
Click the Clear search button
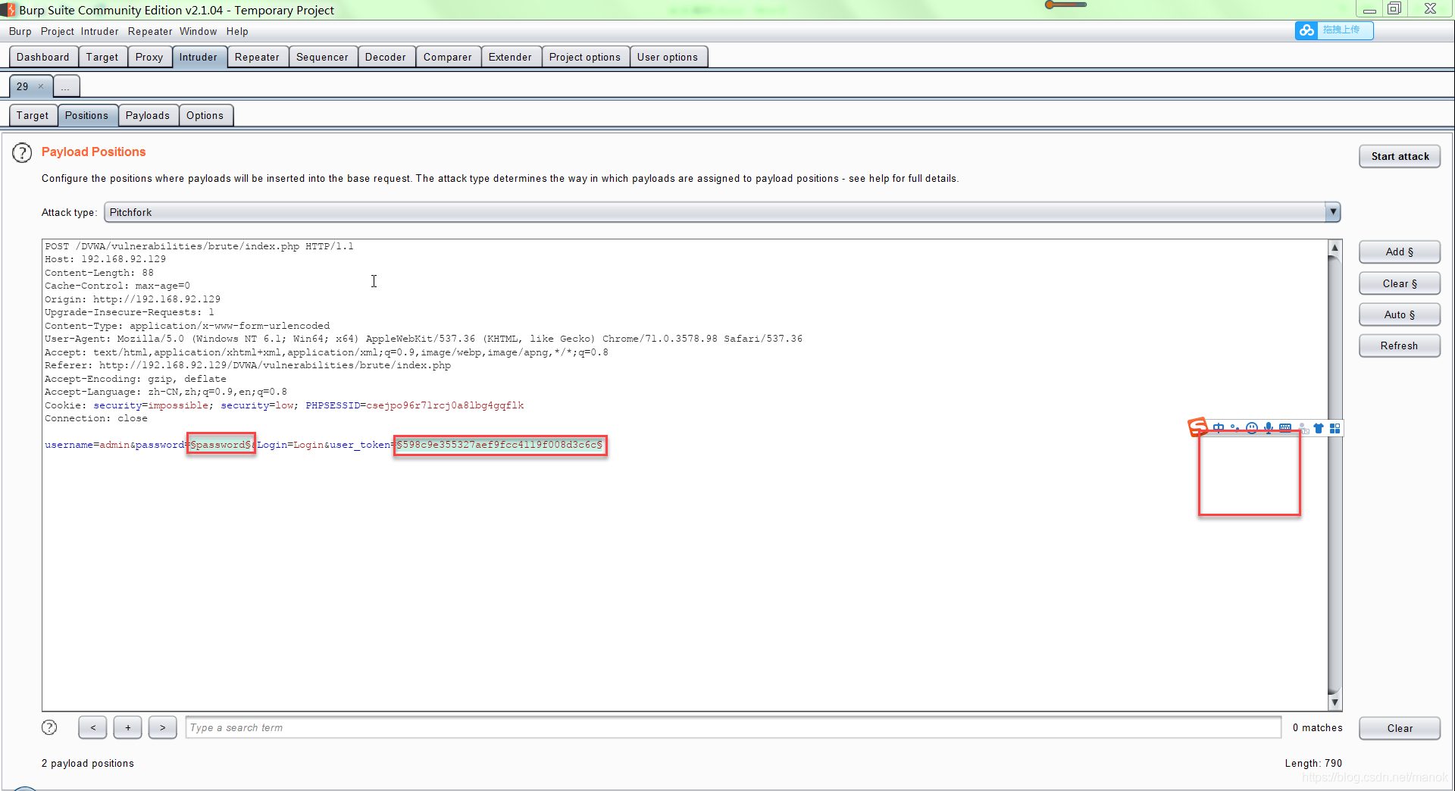point(1400,728)
